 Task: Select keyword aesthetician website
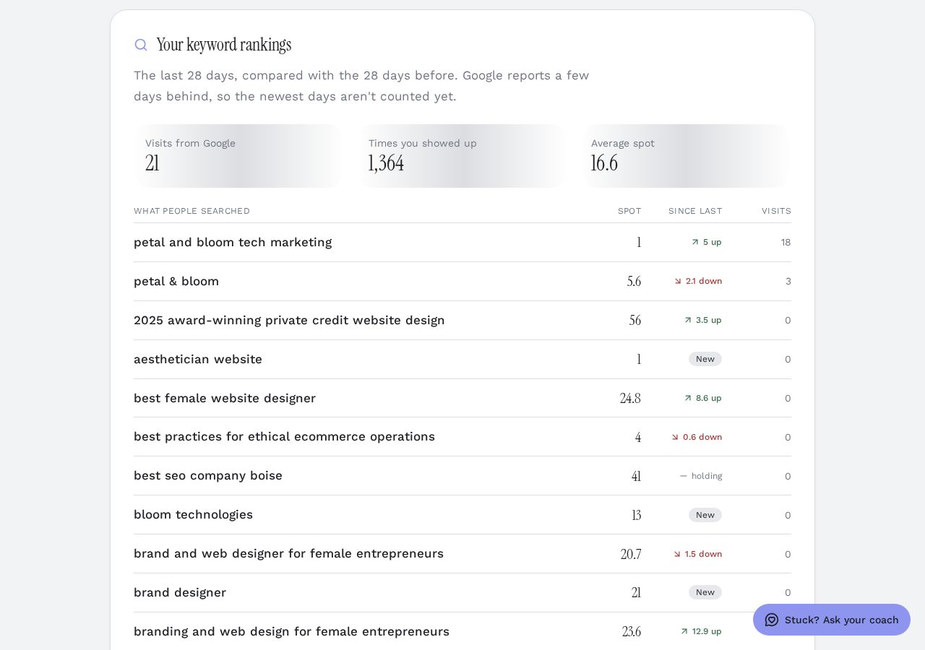[198, 359]
